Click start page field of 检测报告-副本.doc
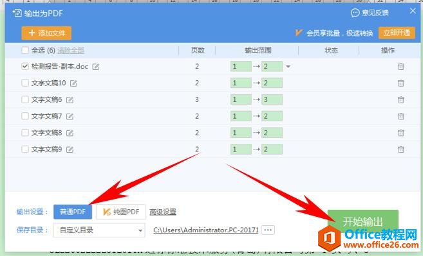Screen dimensions: 423x256 click(x=241, y=67)
